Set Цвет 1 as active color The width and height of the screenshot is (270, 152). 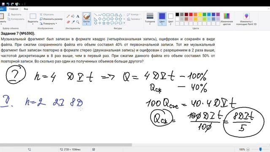click(162, 19)
